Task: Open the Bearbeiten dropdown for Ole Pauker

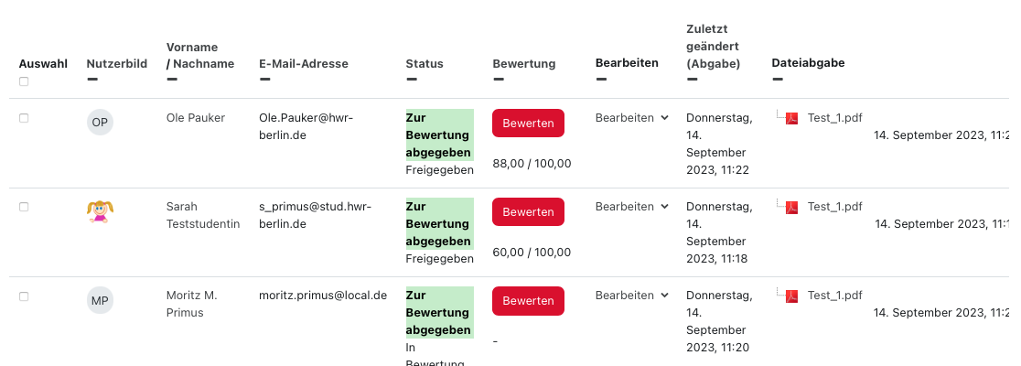Action: click(632, 118)
